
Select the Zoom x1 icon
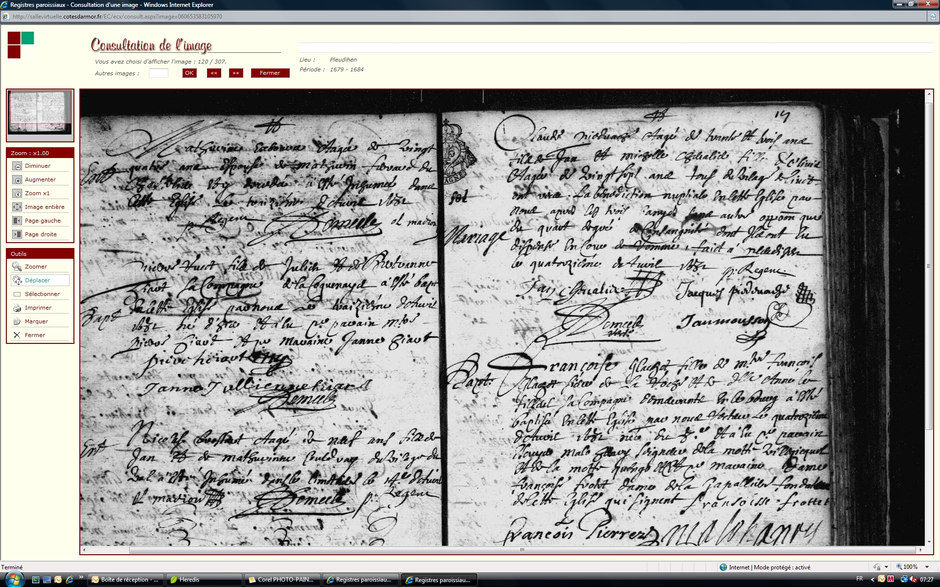coord(17,194)
